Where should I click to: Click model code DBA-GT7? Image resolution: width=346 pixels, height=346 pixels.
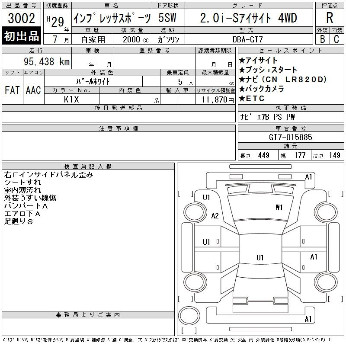248,39
